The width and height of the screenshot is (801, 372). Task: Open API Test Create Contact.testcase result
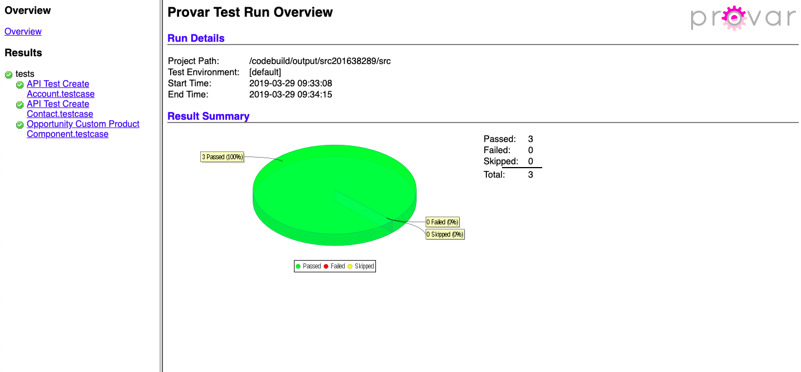[x=60, y=109]
